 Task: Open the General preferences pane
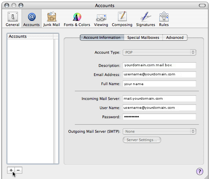tap(12, 19)
